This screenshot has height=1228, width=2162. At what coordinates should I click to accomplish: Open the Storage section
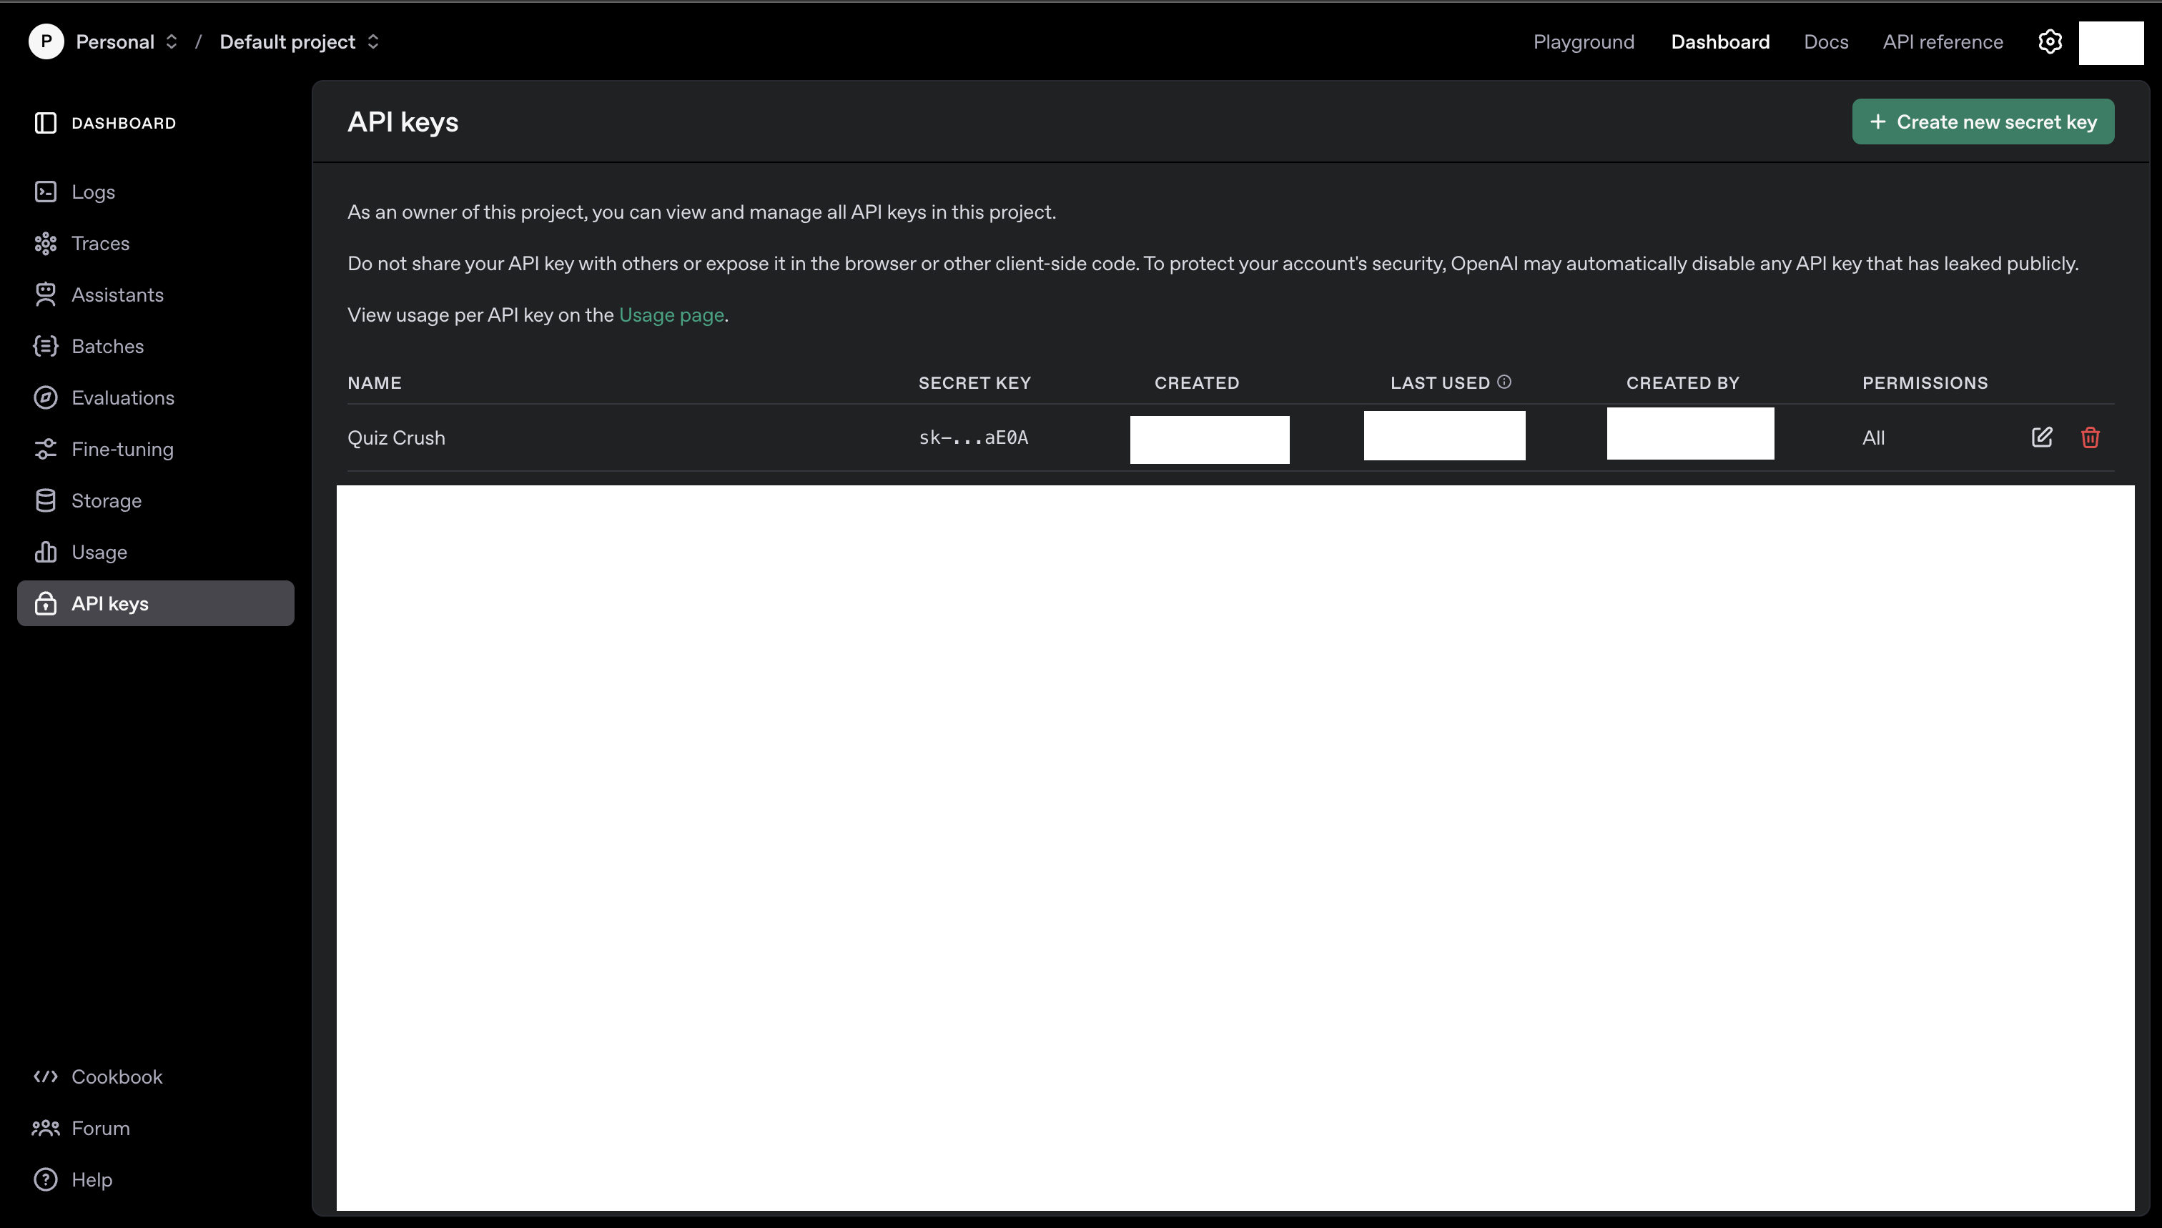click(x=107, y=500)
